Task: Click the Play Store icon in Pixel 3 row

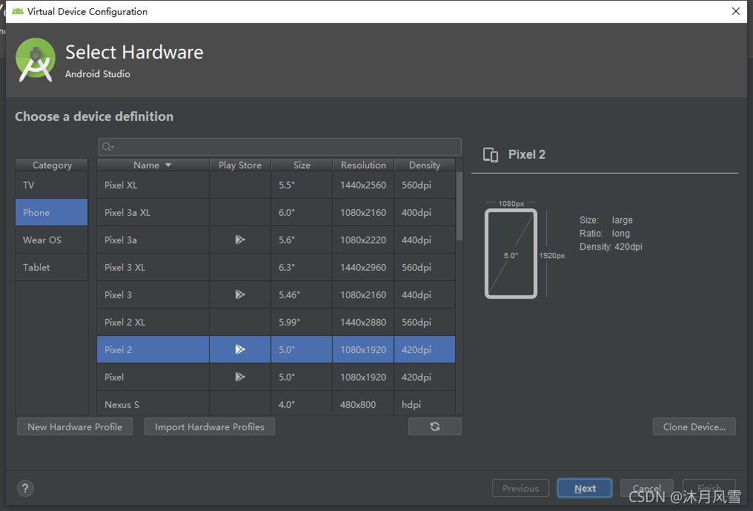Action: pyautogui.click(x=240, y=294)
